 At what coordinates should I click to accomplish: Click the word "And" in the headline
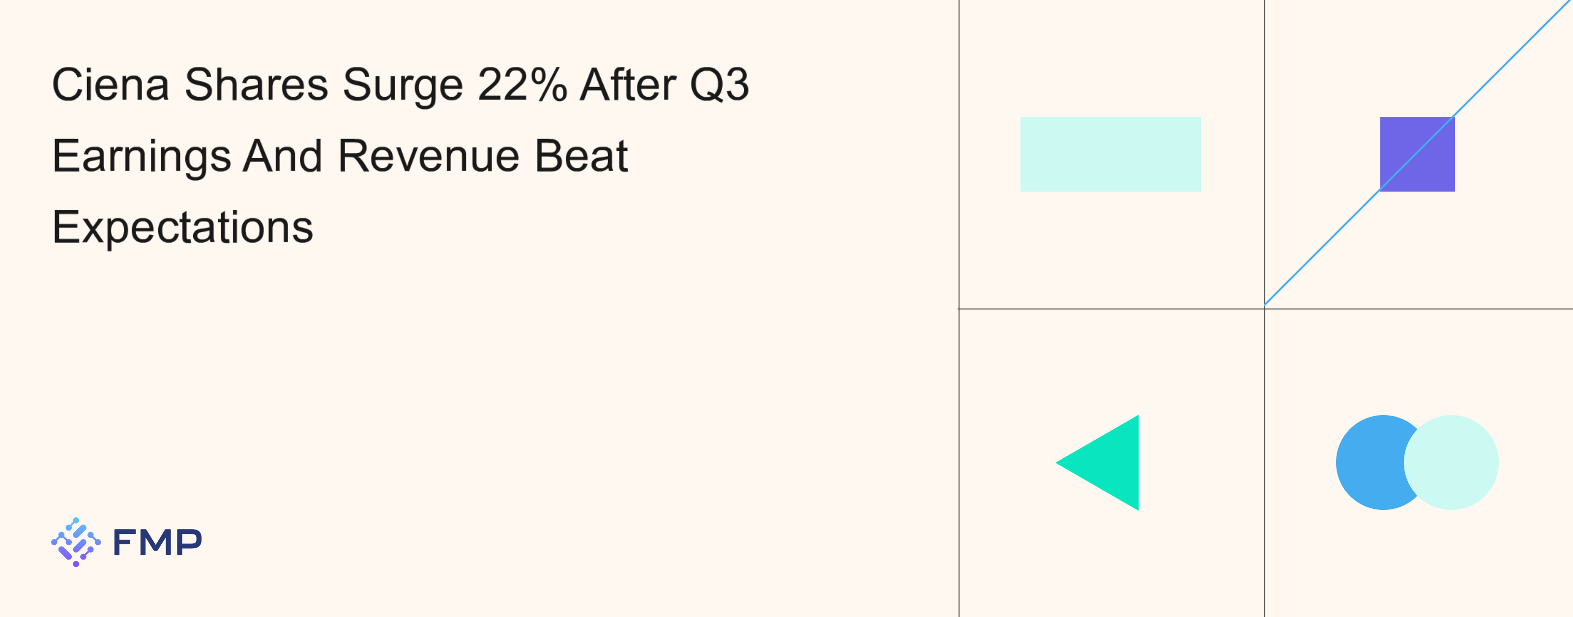[x=283, y=156]
